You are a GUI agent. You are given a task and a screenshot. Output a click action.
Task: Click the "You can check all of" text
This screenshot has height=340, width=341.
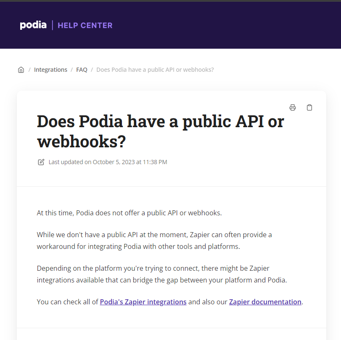[x=67, y=302]
